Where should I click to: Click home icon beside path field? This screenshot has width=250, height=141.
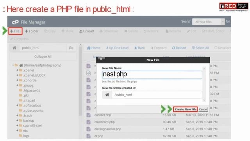(14, 48)
